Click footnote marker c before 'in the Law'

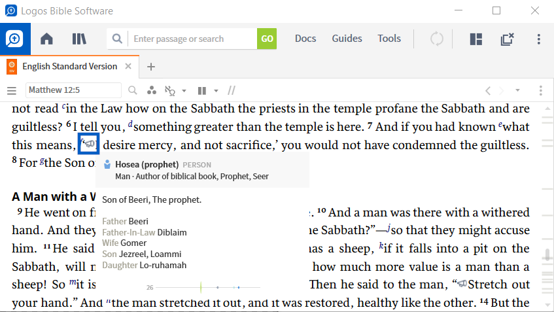(x=63, y=106)
